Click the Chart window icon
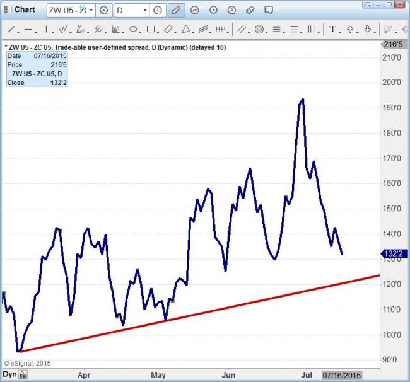Image resolution: width=410 pixels, height=382 pixels. point(8,9)
